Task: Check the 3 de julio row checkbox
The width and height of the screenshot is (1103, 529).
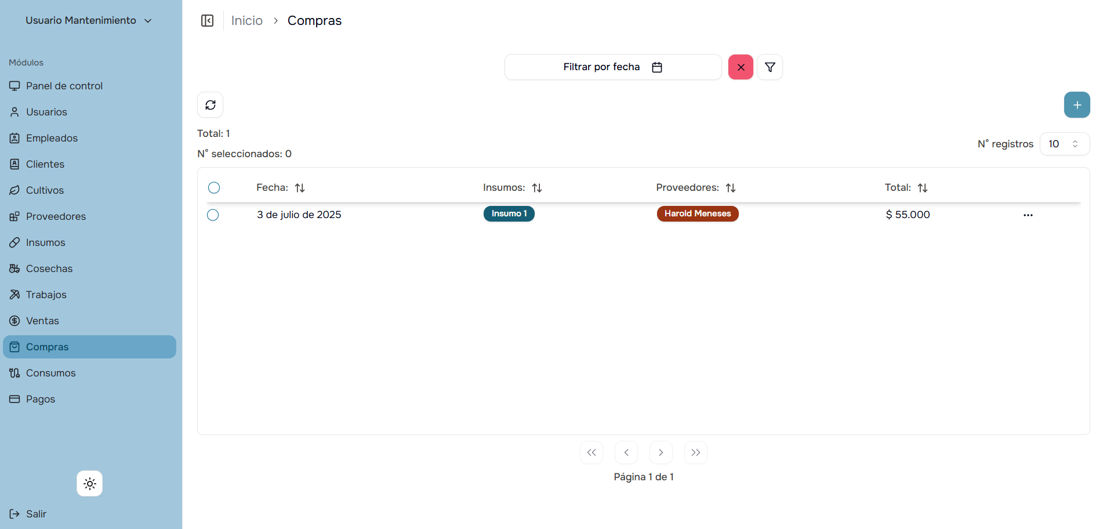Action: [x=213, y=215]
